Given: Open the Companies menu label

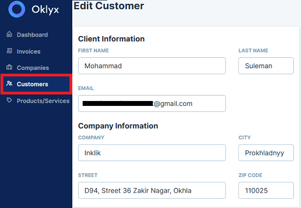Looking at the screenshot, I should (x=33, y=68).
